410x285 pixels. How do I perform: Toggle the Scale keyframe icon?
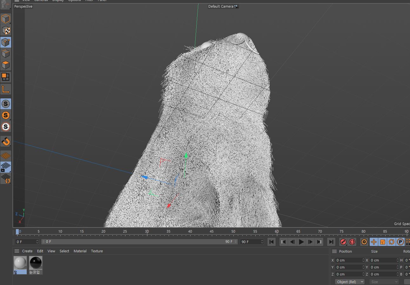click(383, 242)
